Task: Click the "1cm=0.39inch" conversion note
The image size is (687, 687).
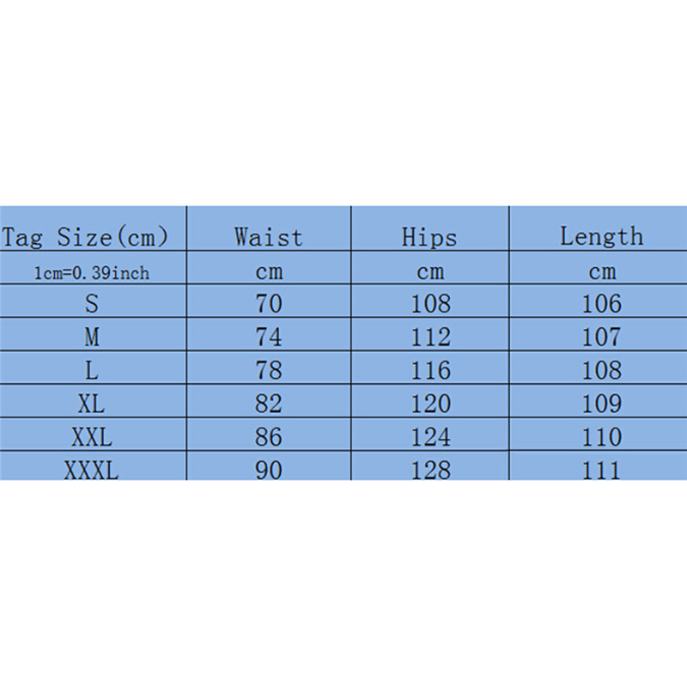Action: point(92,273)
